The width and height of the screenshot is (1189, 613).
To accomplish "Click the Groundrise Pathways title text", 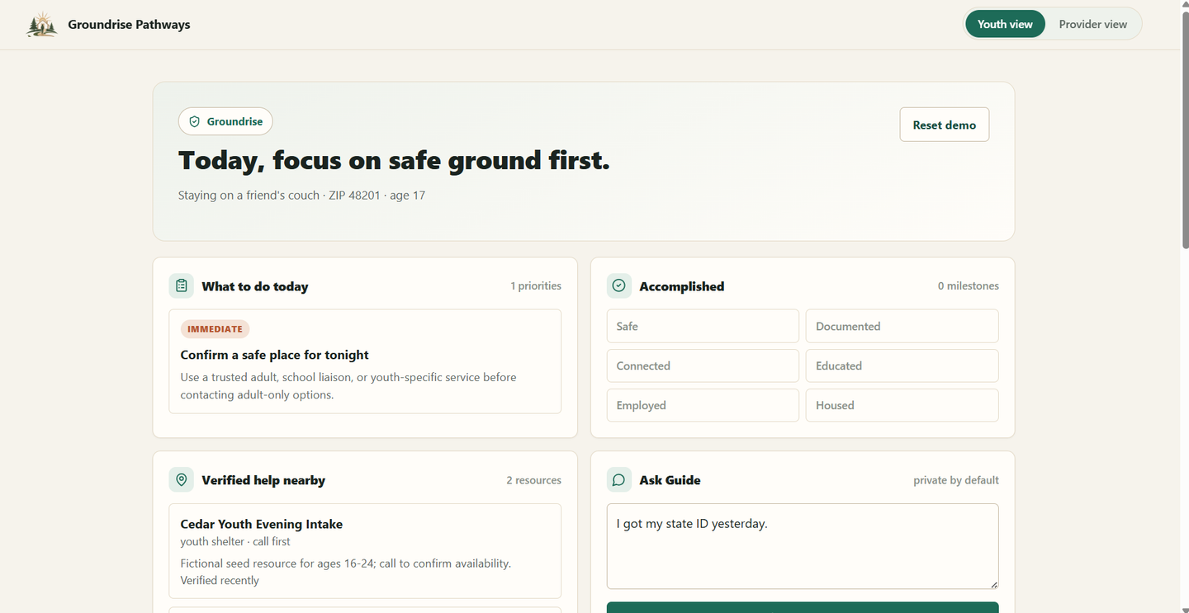I will 129,25.
